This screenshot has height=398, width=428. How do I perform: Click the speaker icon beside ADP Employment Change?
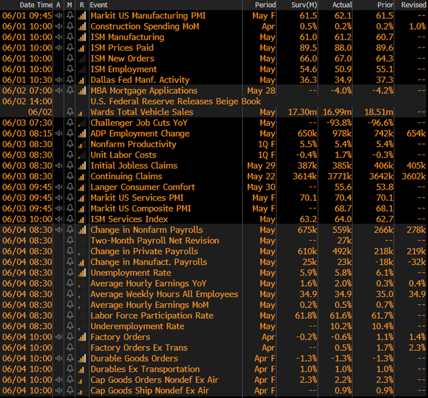[58, 134]
